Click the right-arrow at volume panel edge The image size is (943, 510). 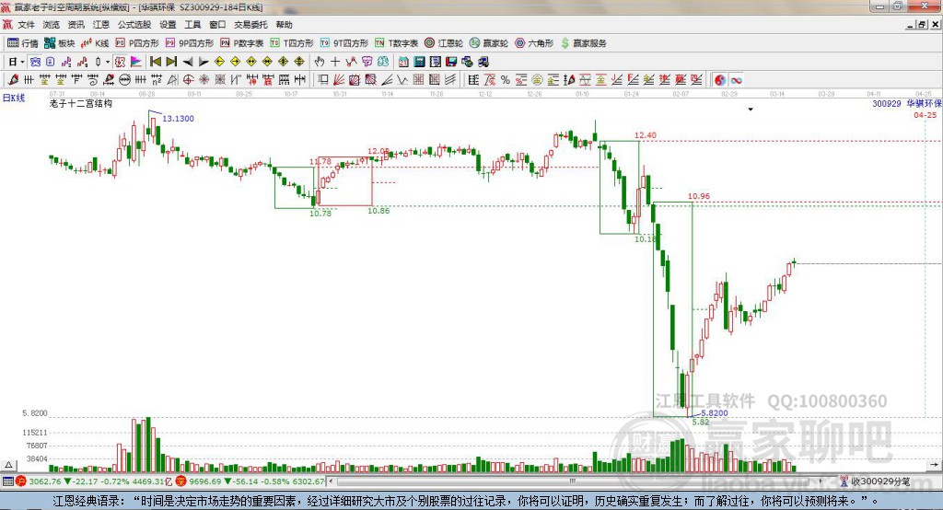pyautogui.click(x=934, y=464)
